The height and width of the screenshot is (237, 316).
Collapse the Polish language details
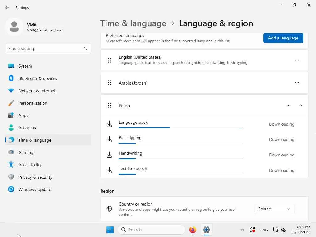pyautogui.click(x=301, y=105)
